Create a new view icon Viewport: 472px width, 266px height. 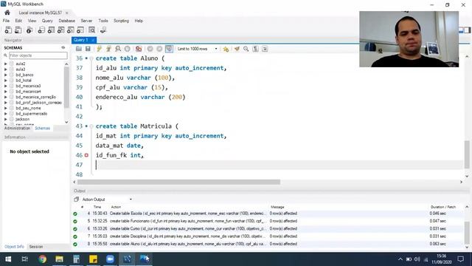[60, 30]
